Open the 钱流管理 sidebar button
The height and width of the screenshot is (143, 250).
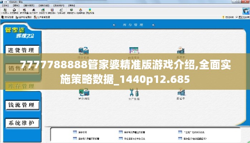tap(22, 105)
